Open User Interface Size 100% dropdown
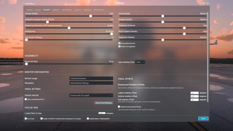 click(x=140, y=62)
